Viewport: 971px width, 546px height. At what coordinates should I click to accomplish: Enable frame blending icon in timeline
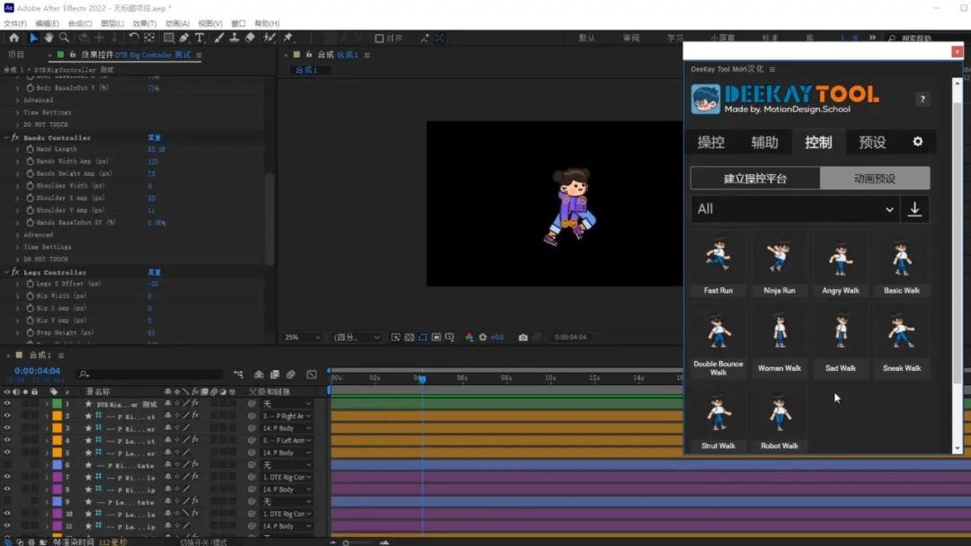275,374
